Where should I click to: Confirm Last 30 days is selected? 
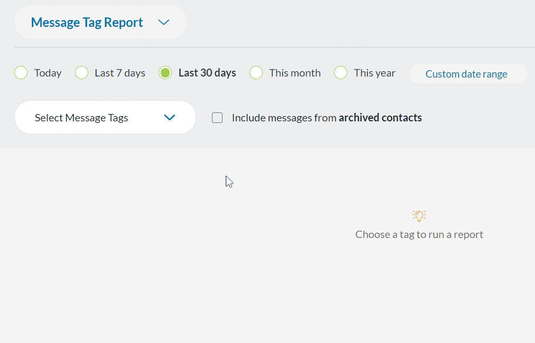[165, 73]
